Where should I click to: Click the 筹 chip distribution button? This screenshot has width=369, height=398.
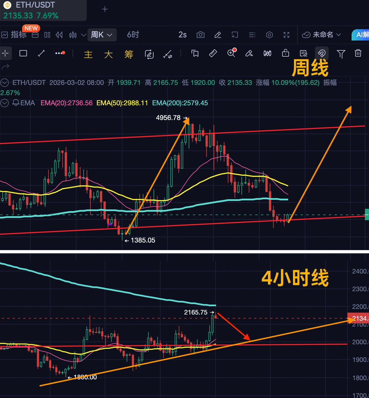(129, 54)
